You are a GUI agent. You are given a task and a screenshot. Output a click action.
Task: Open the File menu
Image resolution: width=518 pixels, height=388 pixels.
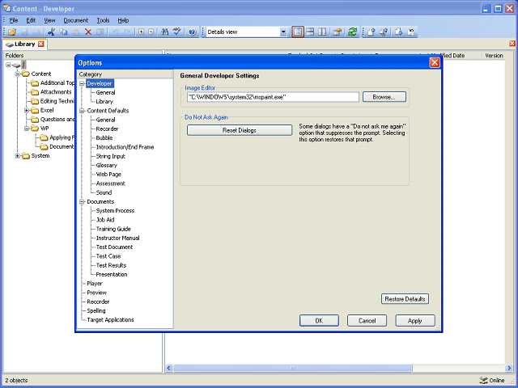coord(14,20)
